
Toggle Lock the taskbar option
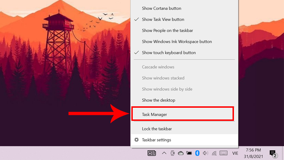point(184,129)
